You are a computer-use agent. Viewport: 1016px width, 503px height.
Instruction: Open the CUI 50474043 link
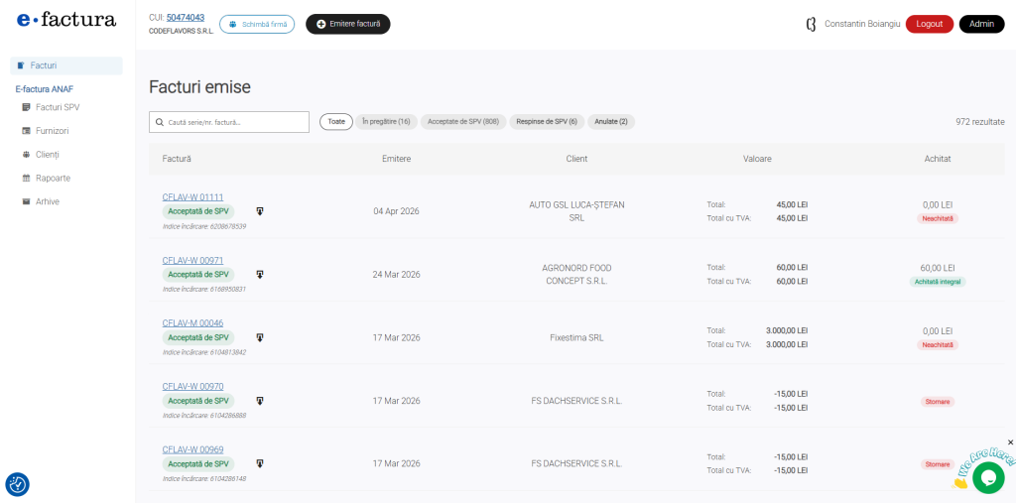point(185,18)
